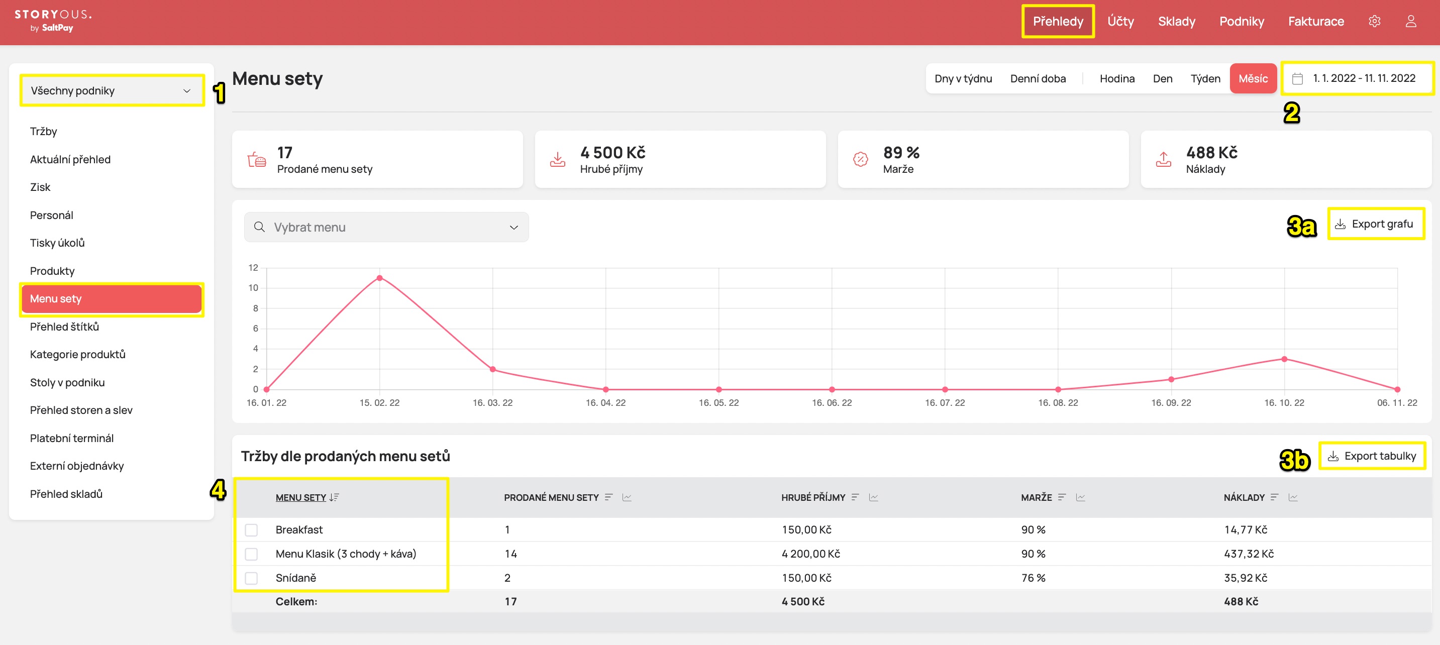Open the user account icon

[x=1410, y=21]
